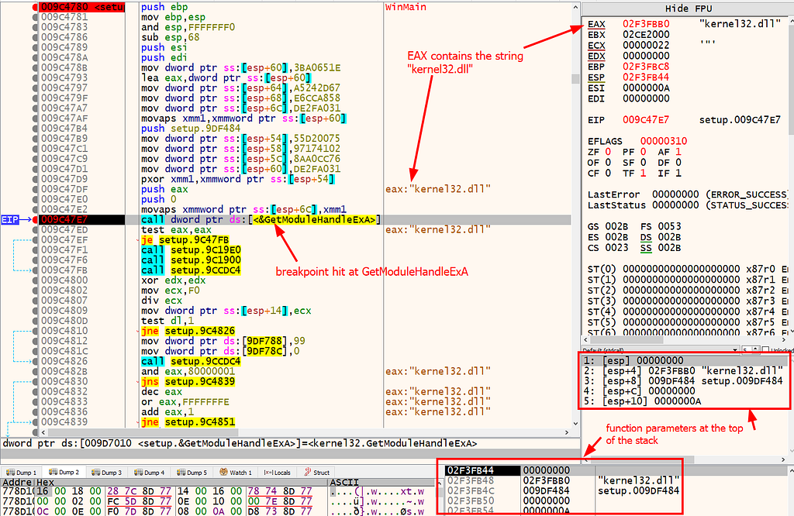This screenshot has width=794, height=516.
Task: Select hex byte 16 in first dump row
Action: point(43,491)
